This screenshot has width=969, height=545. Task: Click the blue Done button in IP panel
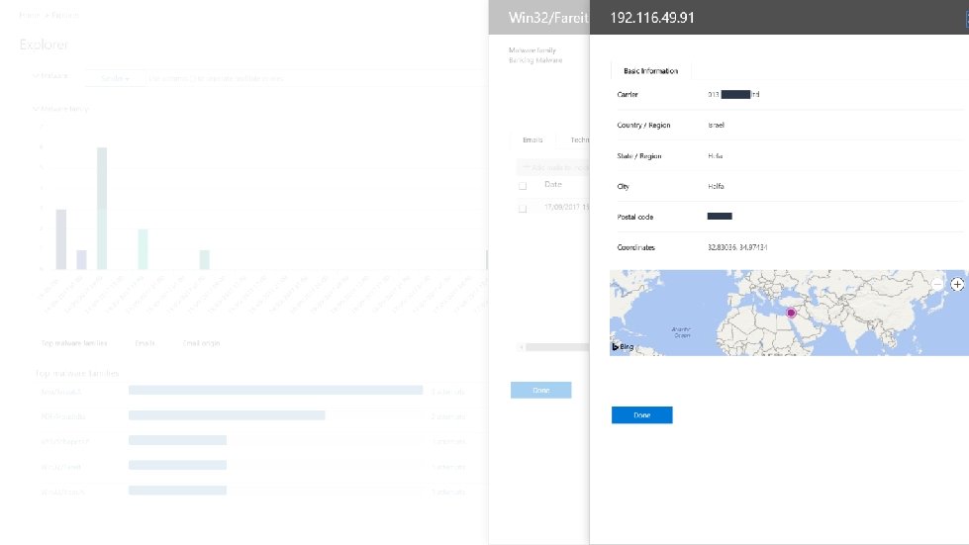641,414
